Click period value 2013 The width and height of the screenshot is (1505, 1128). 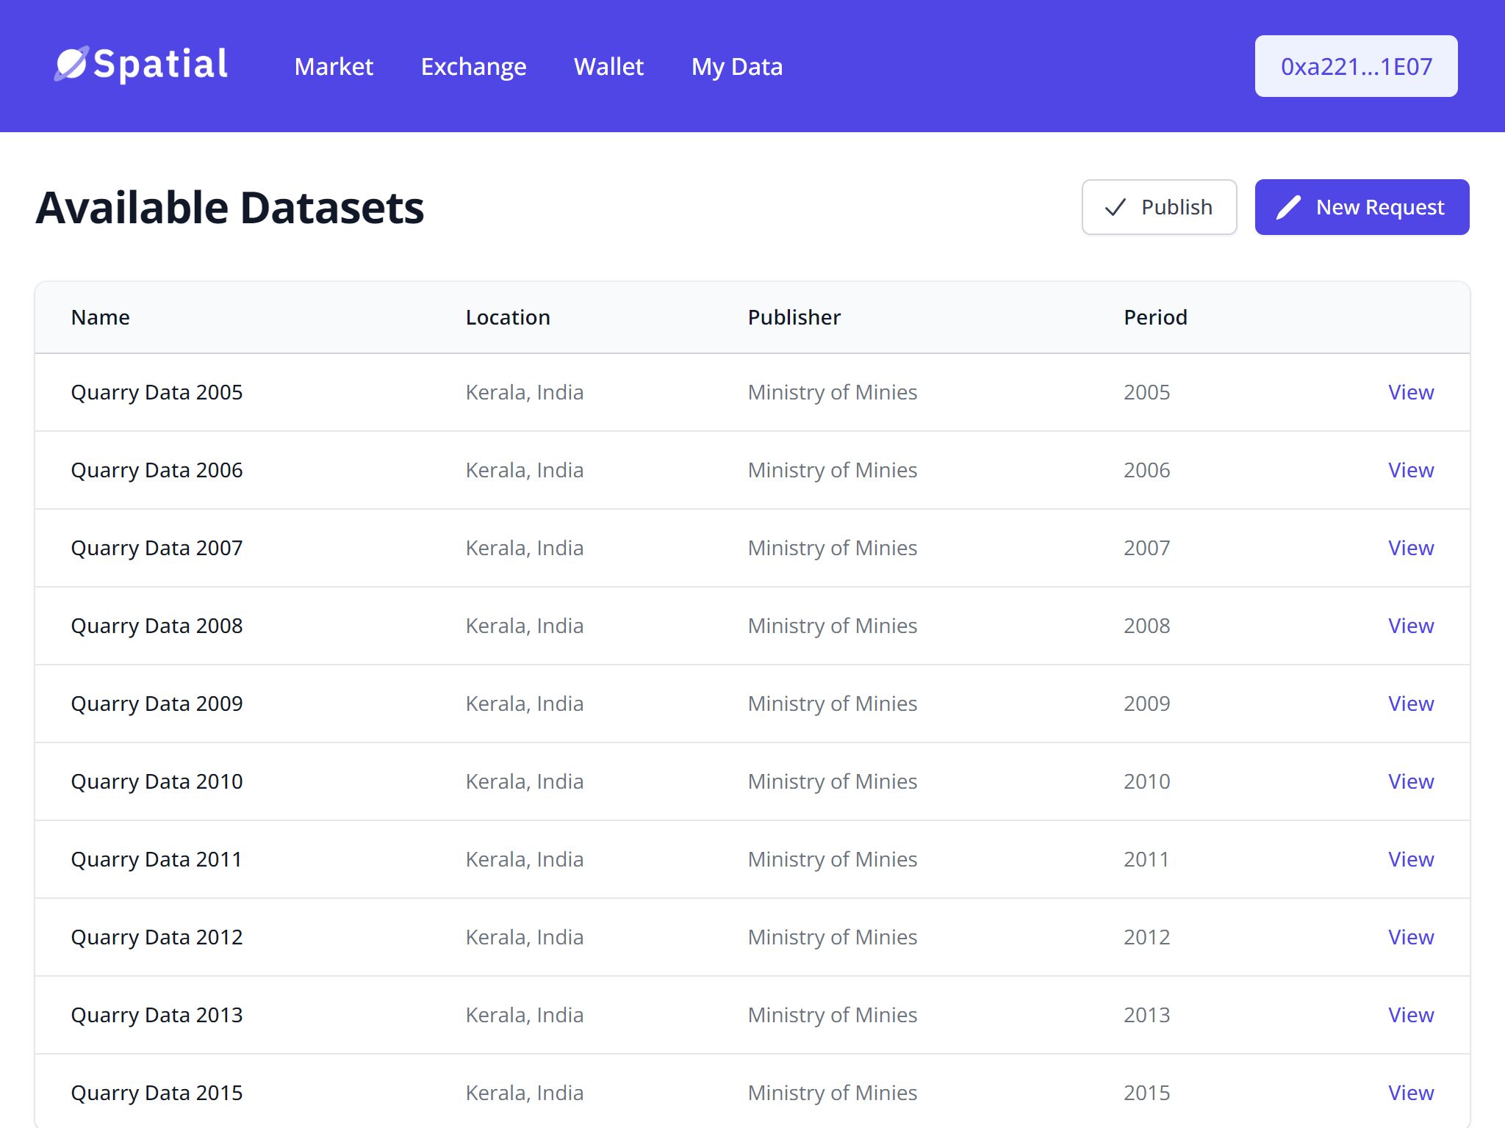click(x=1146, y=1015)
